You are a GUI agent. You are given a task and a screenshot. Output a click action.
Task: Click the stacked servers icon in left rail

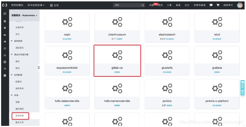click(5, 21)
